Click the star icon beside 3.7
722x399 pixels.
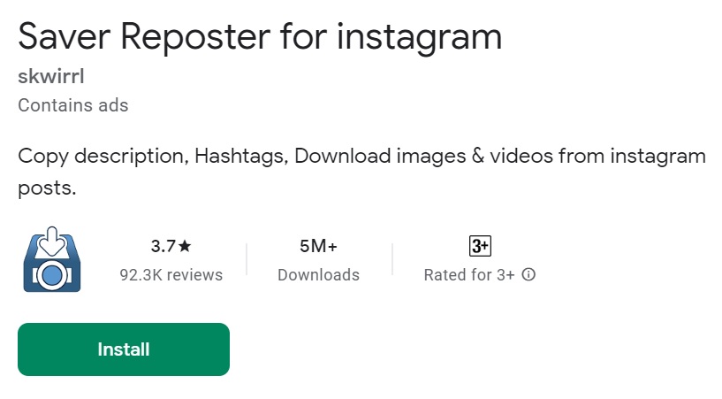coord(185,246)
